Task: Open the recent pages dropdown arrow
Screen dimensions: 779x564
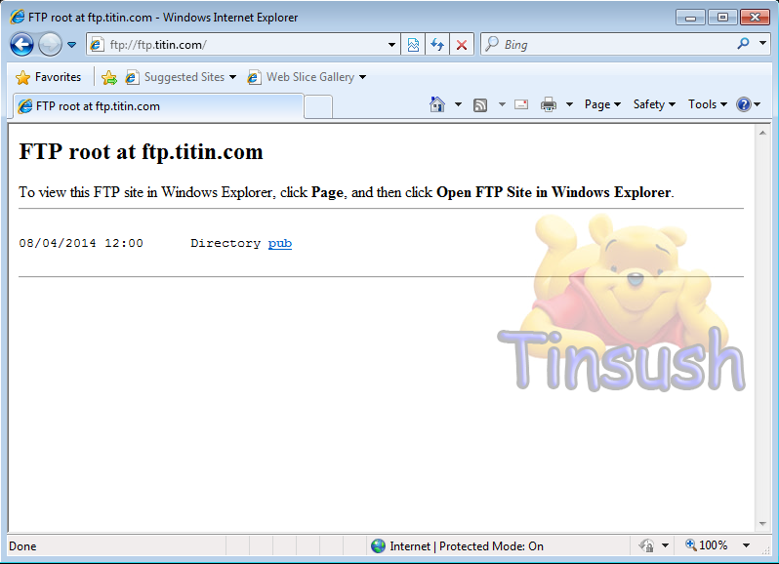Action: point(71,45)
